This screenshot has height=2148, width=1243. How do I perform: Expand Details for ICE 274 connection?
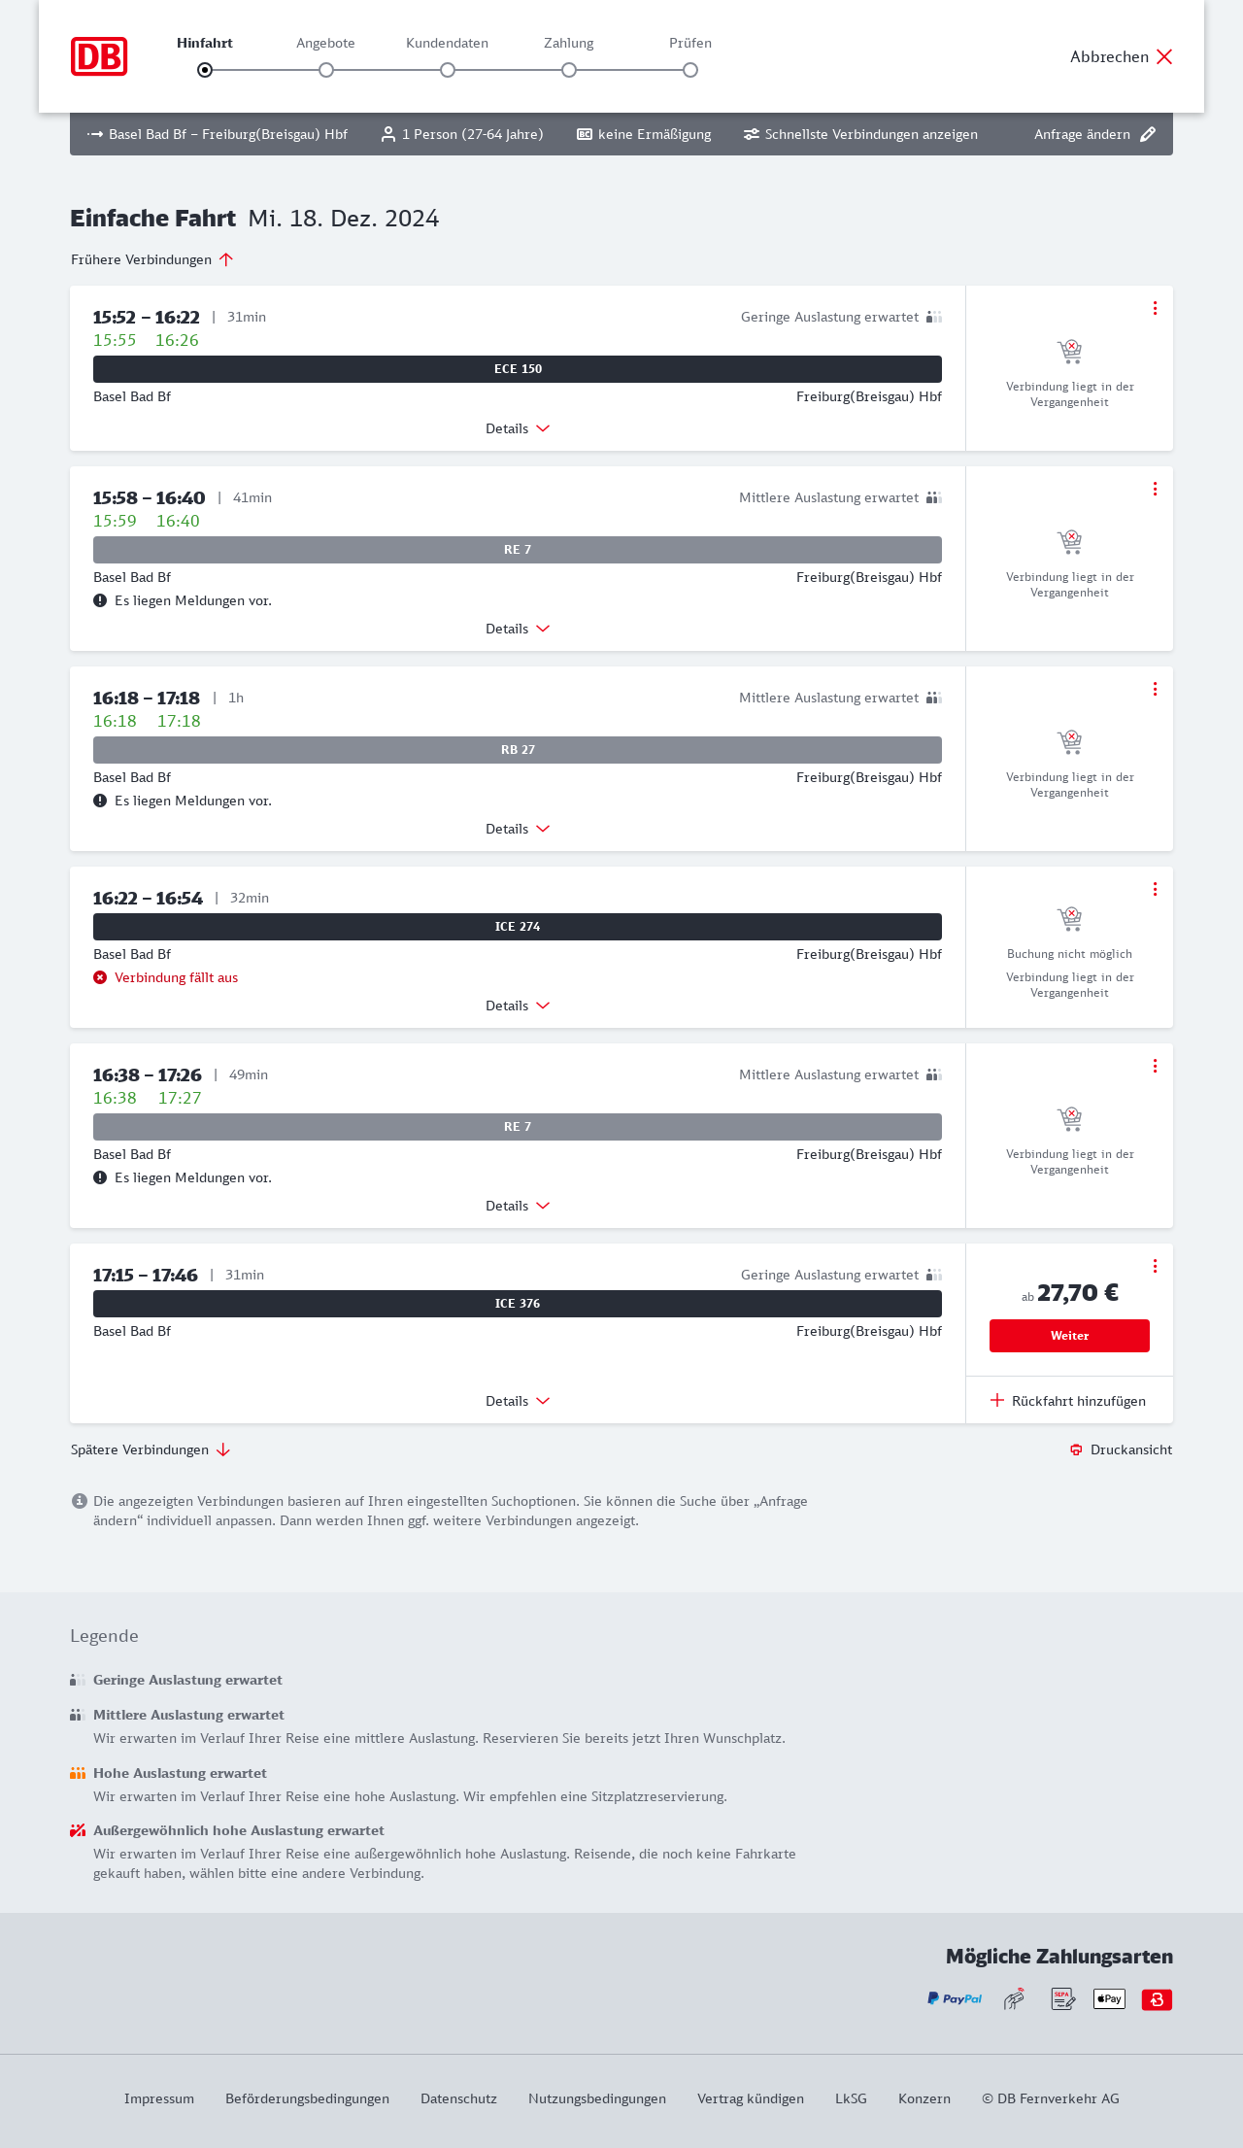click(518, 1006)
